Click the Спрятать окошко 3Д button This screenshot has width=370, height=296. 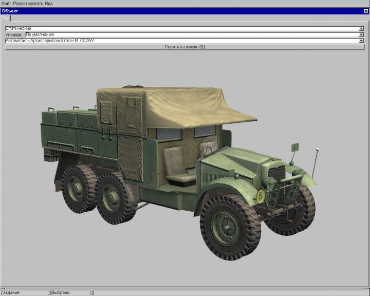(184, 47)
